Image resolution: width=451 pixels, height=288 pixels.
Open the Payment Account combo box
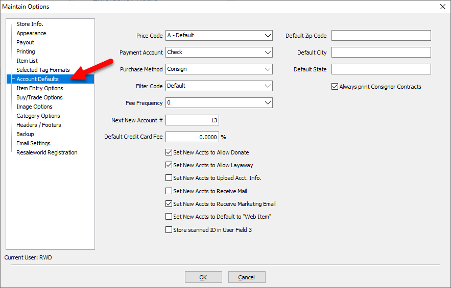click(x=268, y=53)
